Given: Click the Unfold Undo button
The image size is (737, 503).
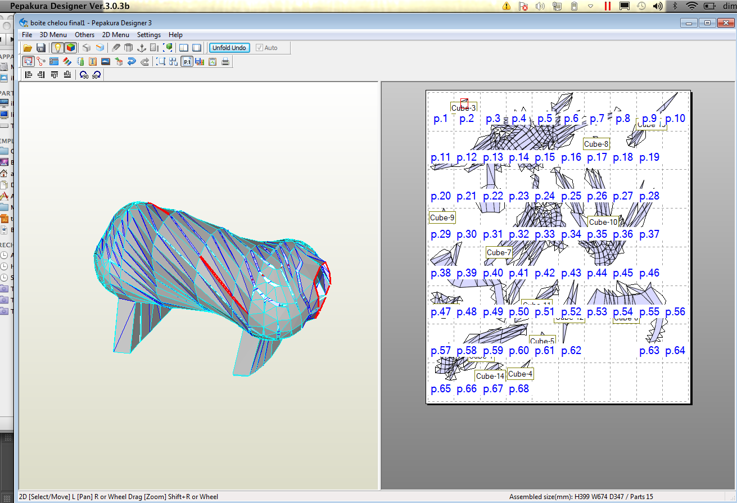Looking at the screenshot, I should (229, 48).
